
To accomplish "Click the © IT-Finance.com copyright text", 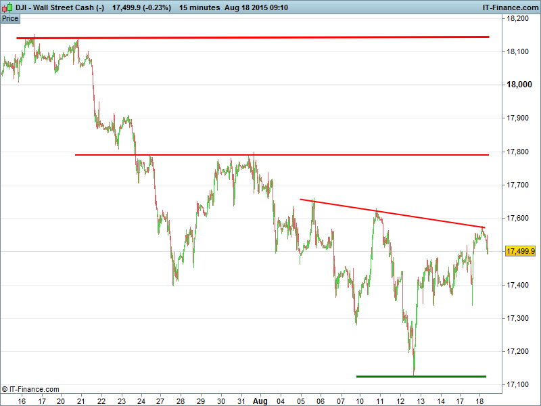I will pyautogui.click(x=30, y=389).
